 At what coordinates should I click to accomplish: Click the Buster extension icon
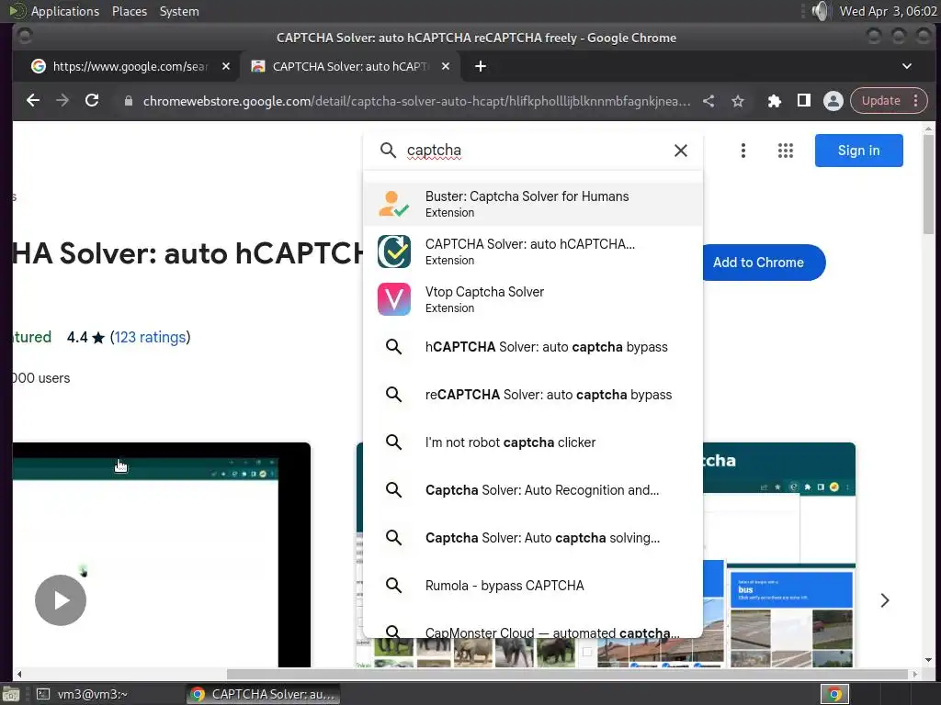click(x=393, y=204)
